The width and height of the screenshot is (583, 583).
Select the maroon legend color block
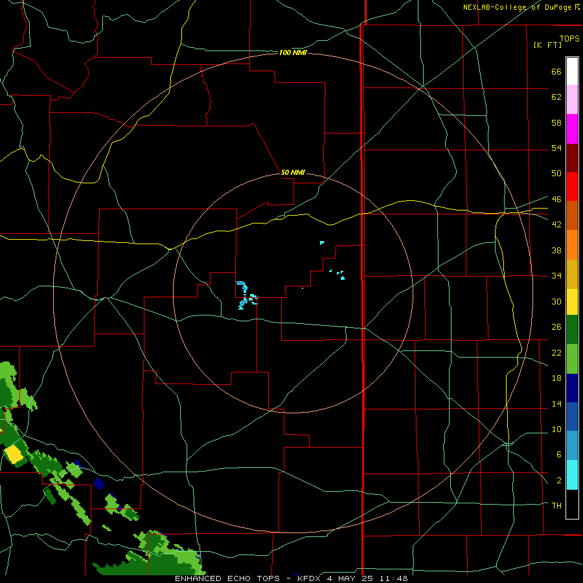coord(572,157)
